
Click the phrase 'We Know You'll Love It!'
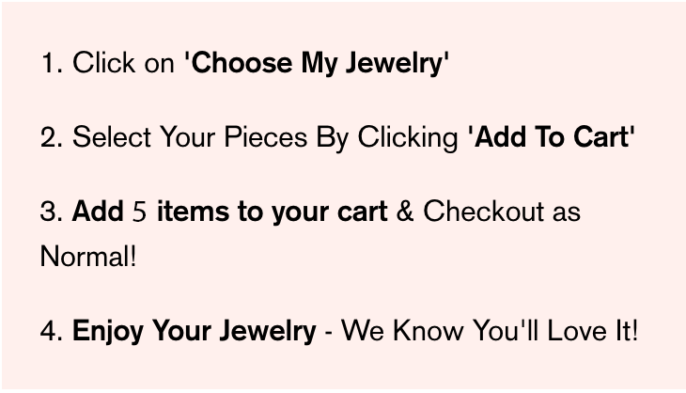point(490,331)
